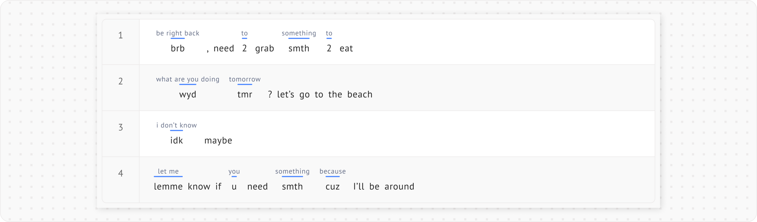Image resolution: width=757 pixels, height=222 pixels.
Task: Select the "because" annotation label
Action: [x=333, y=171]
